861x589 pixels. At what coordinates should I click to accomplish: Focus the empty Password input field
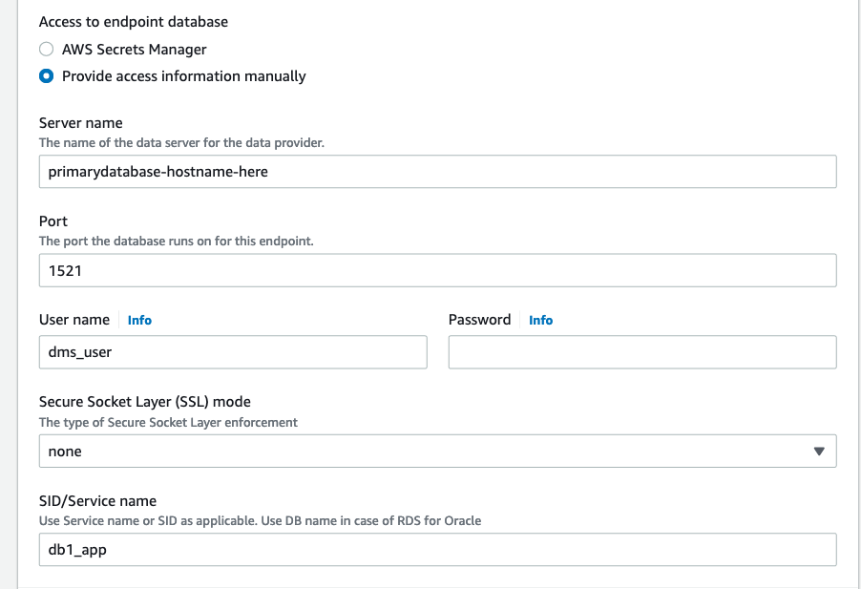click(x=641, y=352)
